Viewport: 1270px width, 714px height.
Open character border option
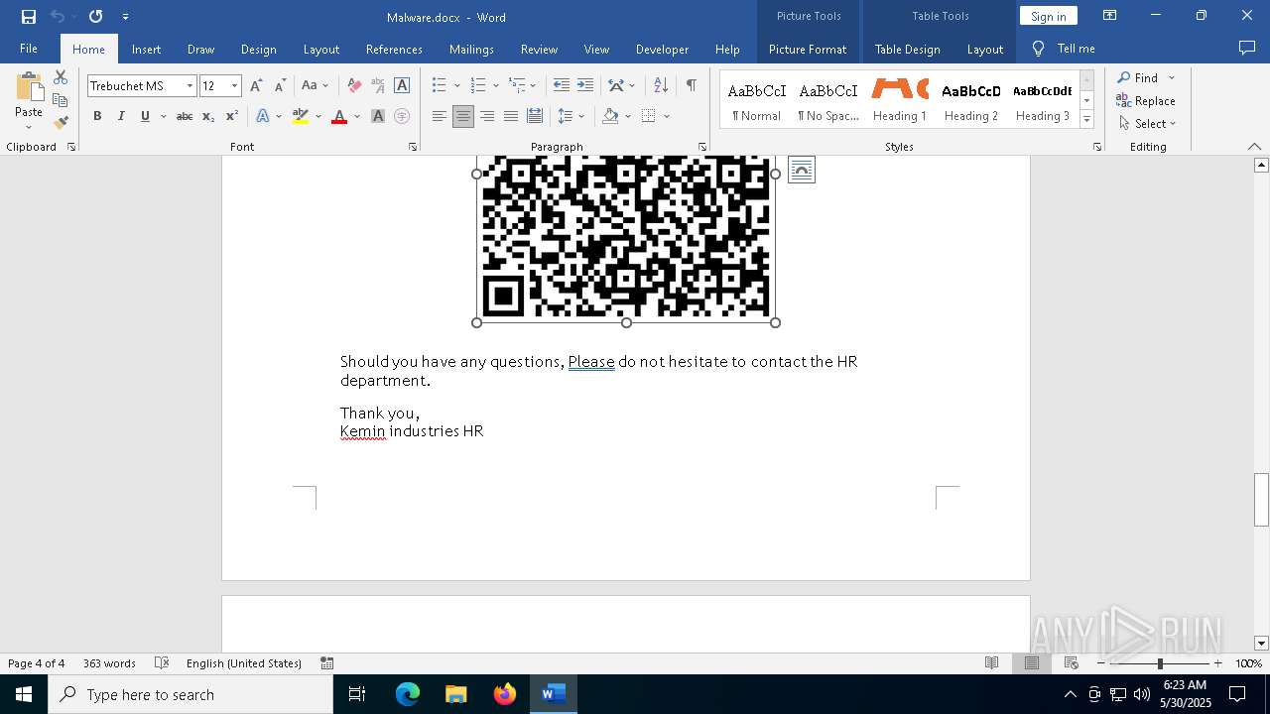click(x=402, y=86)
